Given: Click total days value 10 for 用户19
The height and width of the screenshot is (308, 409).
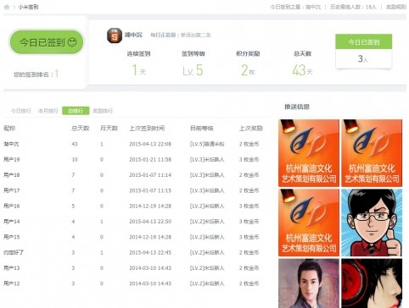Looking at the screenshot, I should [x=75, y=160].
